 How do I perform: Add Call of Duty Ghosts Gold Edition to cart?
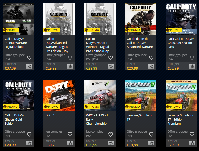(29, 143)
